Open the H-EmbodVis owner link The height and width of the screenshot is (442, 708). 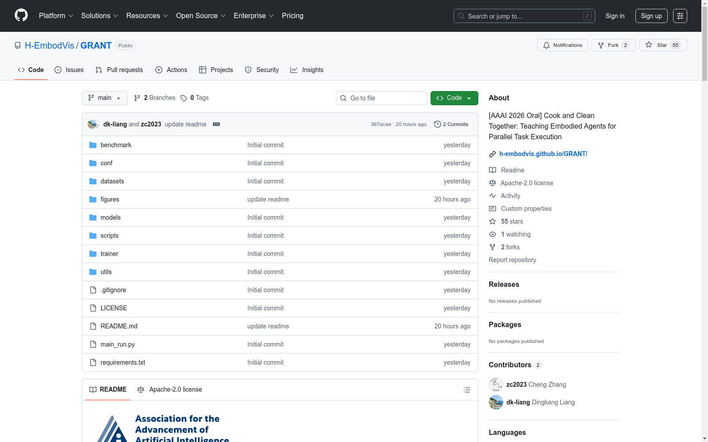tap(50, 46)
